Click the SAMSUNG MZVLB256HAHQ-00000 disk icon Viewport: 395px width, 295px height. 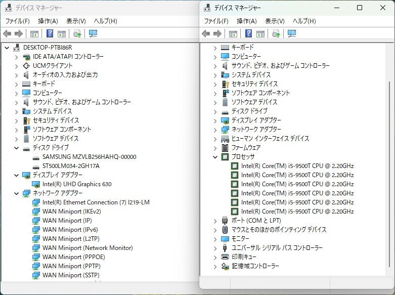(x=36, y=157)
